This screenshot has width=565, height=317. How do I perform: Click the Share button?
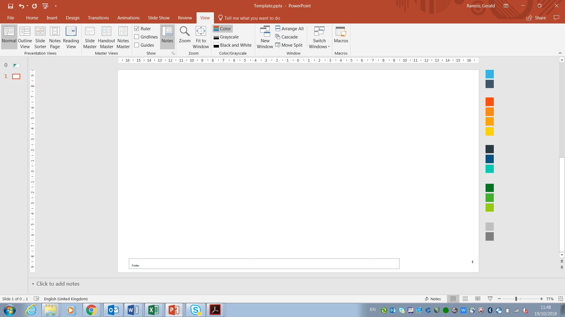click(536, 18)
